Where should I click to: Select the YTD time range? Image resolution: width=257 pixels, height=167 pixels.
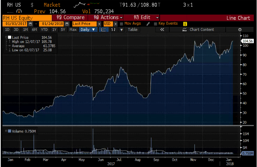[44, 30]
